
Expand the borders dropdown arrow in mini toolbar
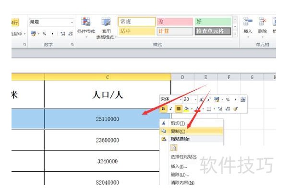[x=214, y=109]
